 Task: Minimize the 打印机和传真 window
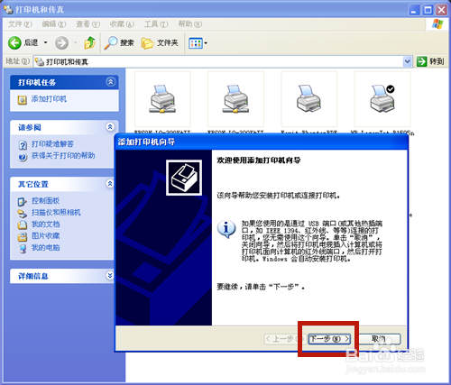point(414,10)
